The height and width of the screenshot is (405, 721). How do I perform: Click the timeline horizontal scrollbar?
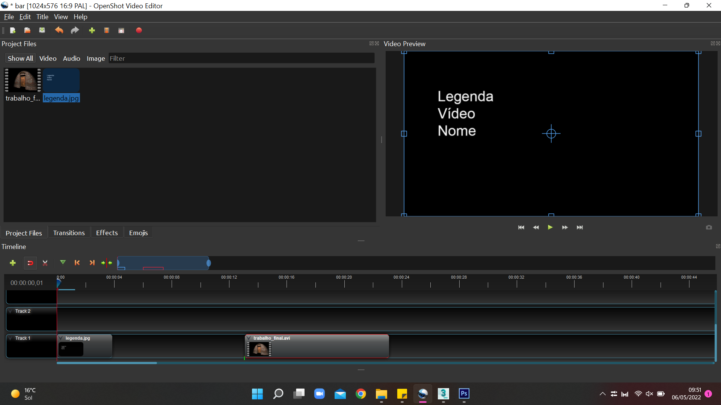(107, 363)
